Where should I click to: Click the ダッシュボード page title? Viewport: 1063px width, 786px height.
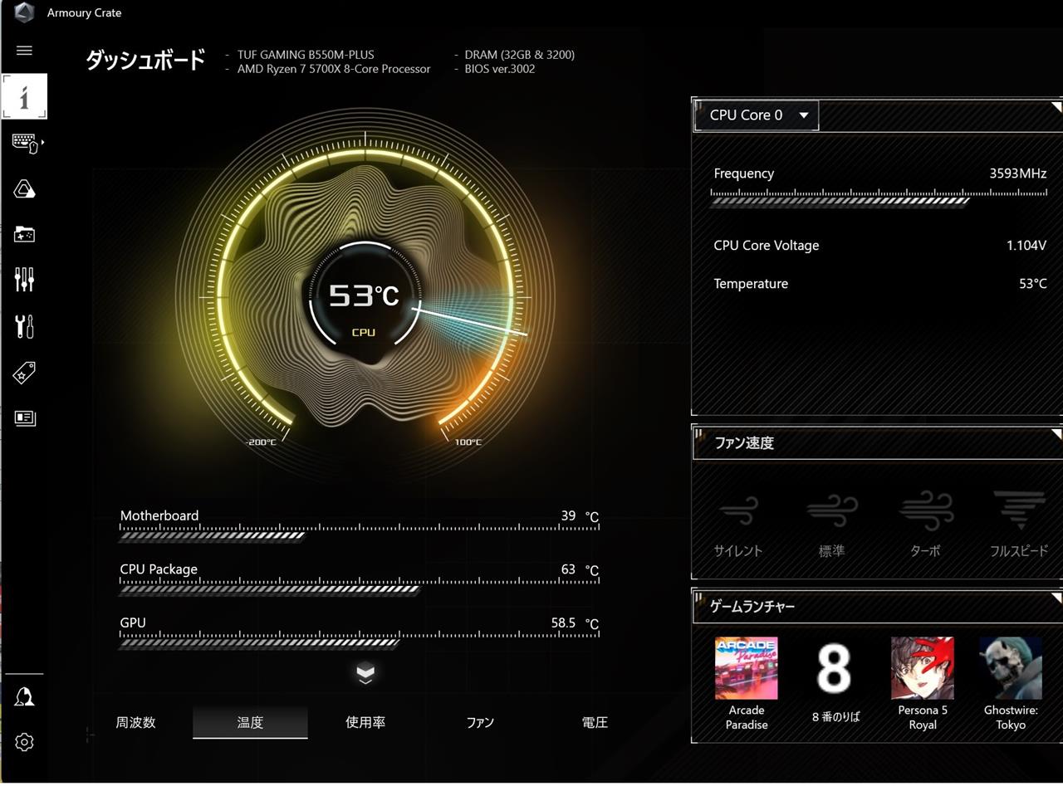[x=145, y=61]
